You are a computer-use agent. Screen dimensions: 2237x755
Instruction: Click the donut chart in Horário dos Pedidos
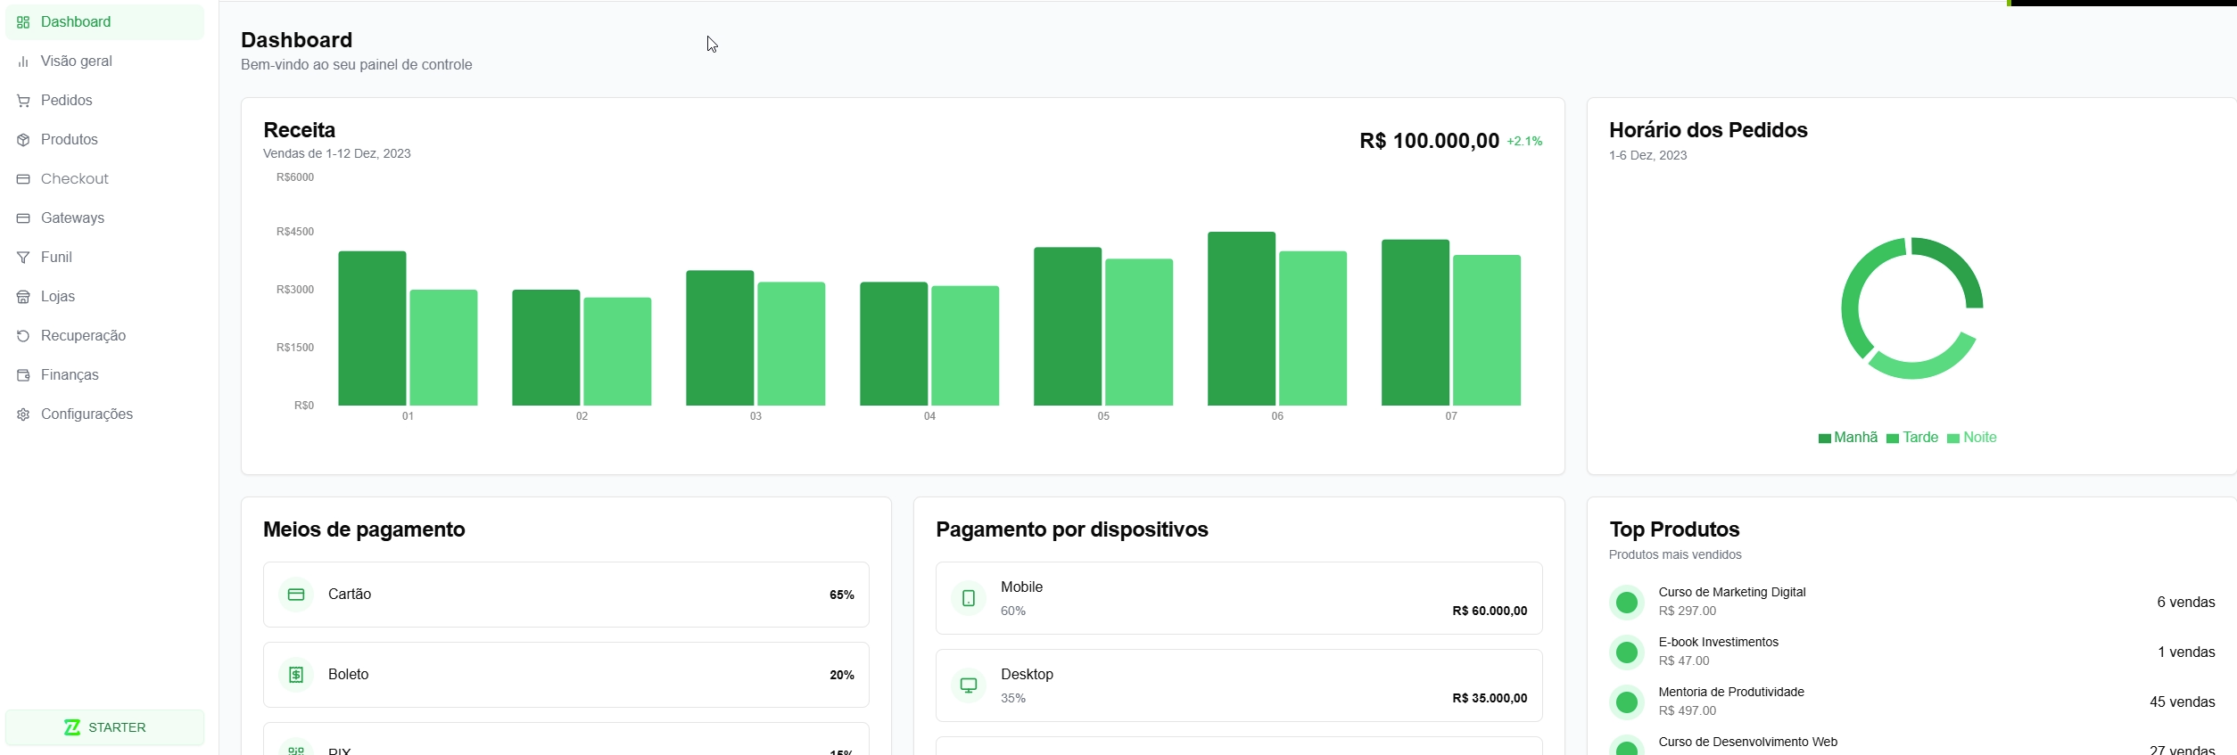[1912, 308]
